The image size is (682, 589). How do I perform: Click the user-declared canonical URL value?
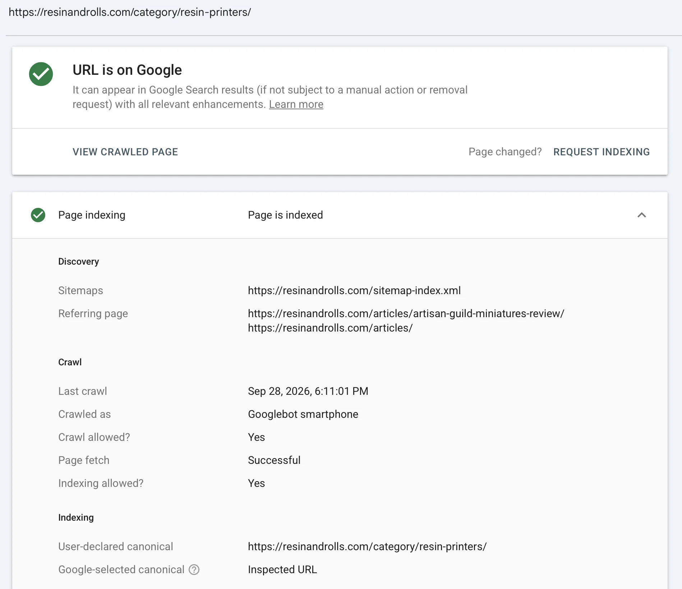pos(367,547)
